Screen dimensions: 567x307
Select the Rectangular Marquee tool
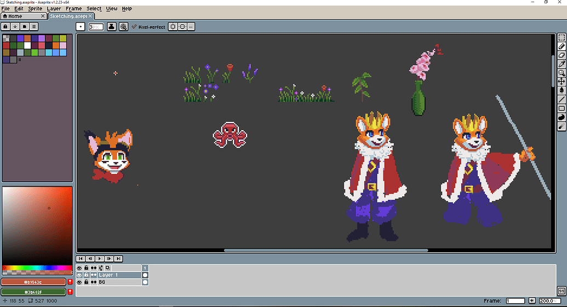(x=562, y=38)
